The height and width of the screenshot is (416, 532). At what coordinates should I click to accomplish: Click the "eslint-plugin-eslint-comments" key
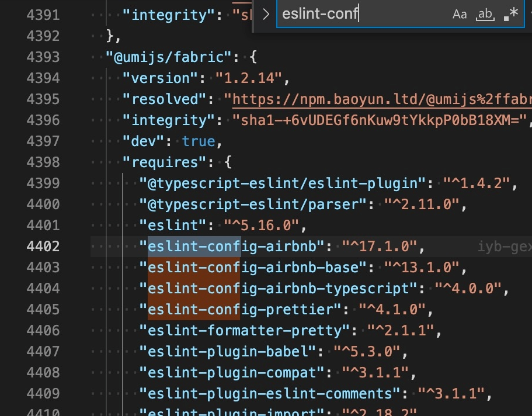(x=270, y=394)
